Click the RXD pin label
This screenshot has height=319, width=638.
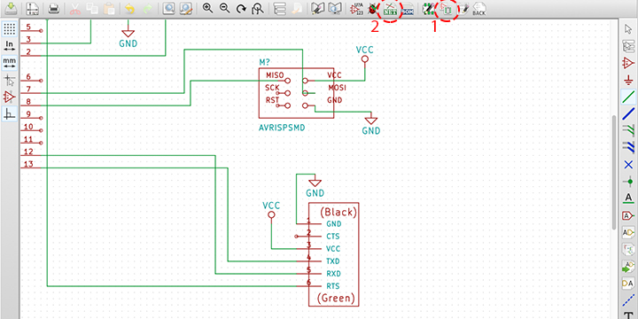333,273
